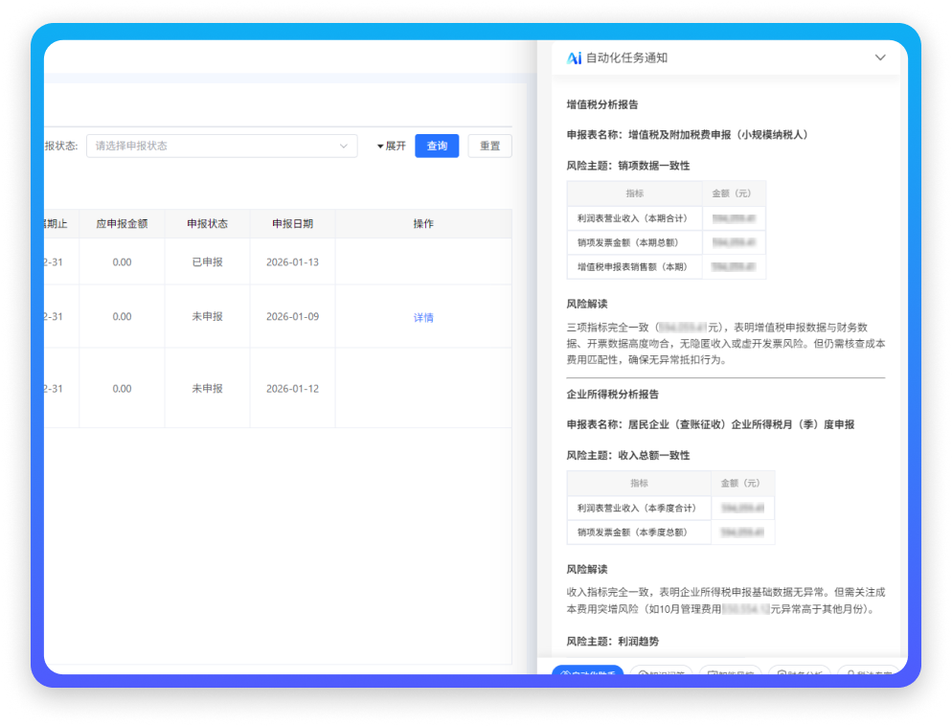Click the 企业所得税分析报告 heading
952x726 pixels.
point(613,395)
